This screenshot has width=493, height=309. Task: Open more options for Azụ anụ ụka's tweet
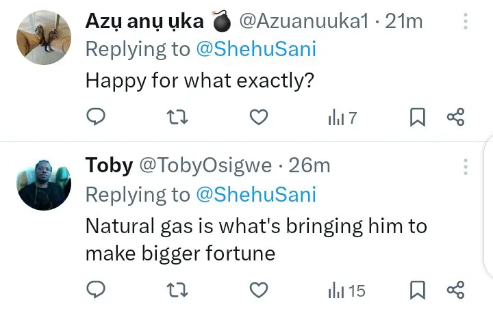tap(466, 22)
